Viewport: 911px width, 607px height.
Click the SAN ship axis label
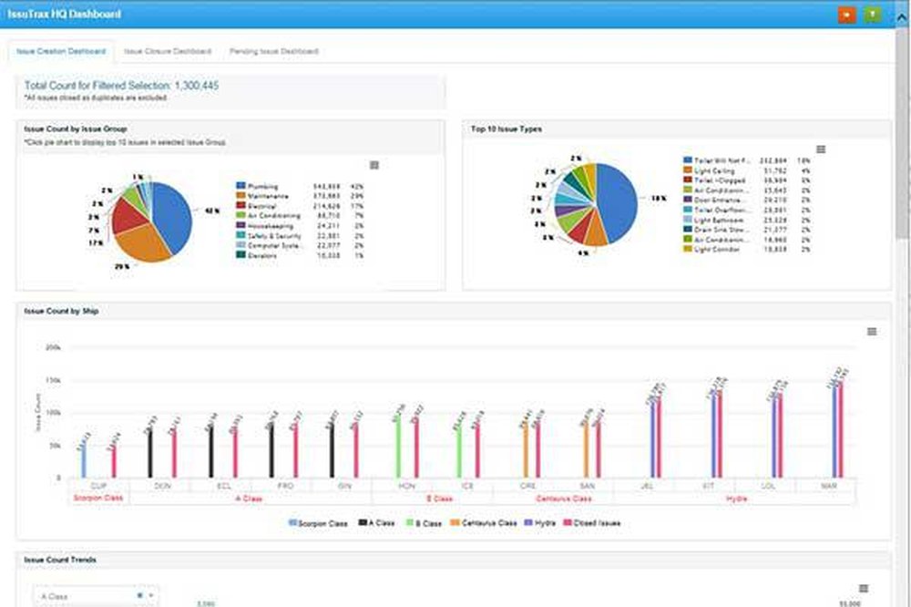click(587, 486)
